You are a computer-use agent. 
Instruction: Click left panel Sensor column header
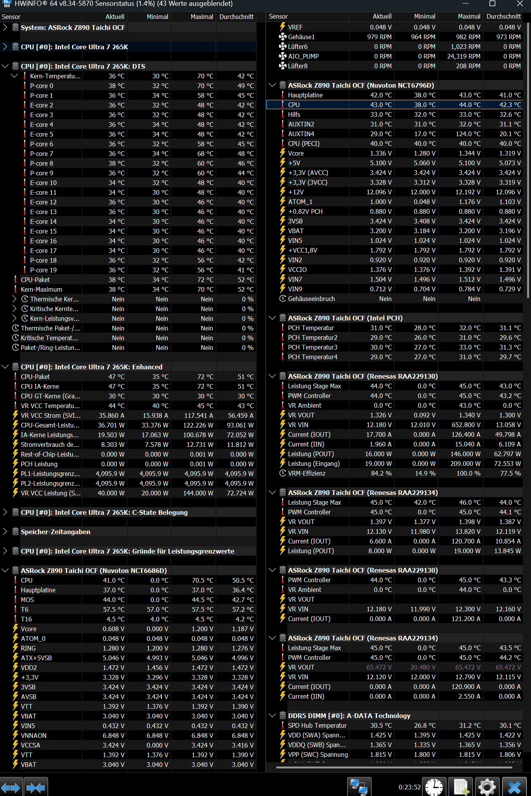(41, 17)
